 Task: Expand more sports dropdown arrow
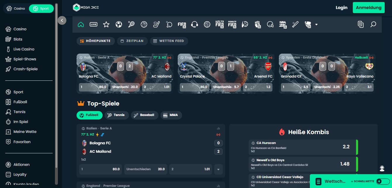click(316, 24)
